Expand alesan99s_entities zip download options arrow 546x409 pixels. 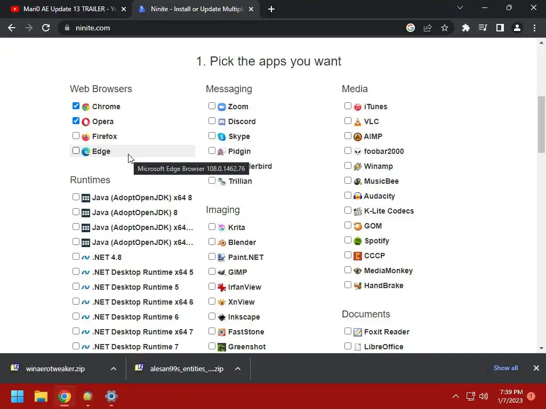(238, 369)
